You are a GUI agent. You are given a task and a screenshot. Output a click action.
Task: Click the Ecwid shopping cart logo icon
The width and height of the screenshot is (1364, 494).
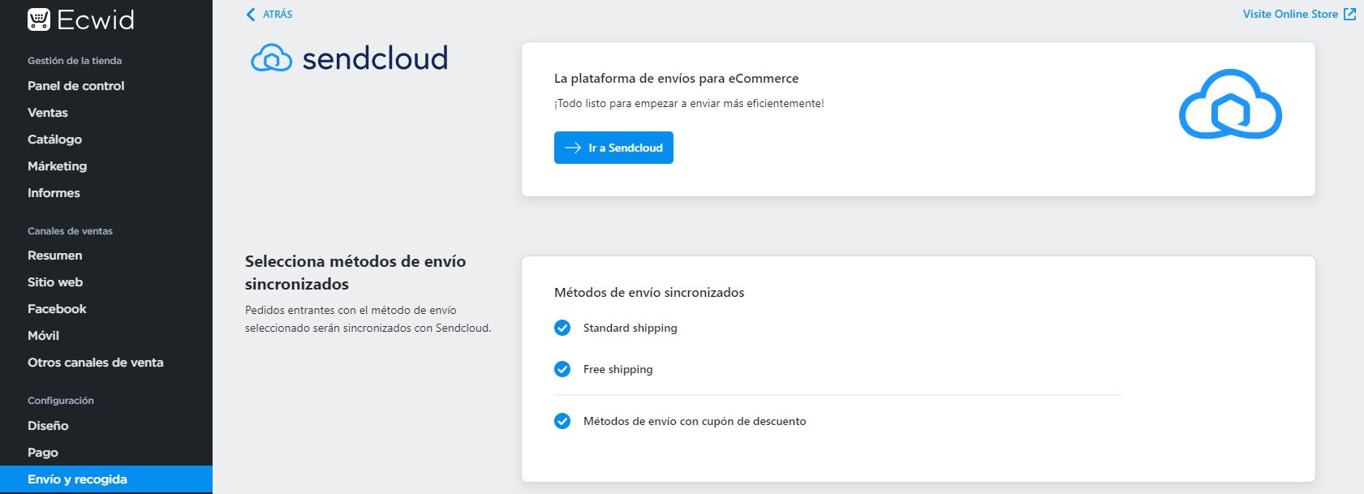pyautogui.click(x=39, y=19)
